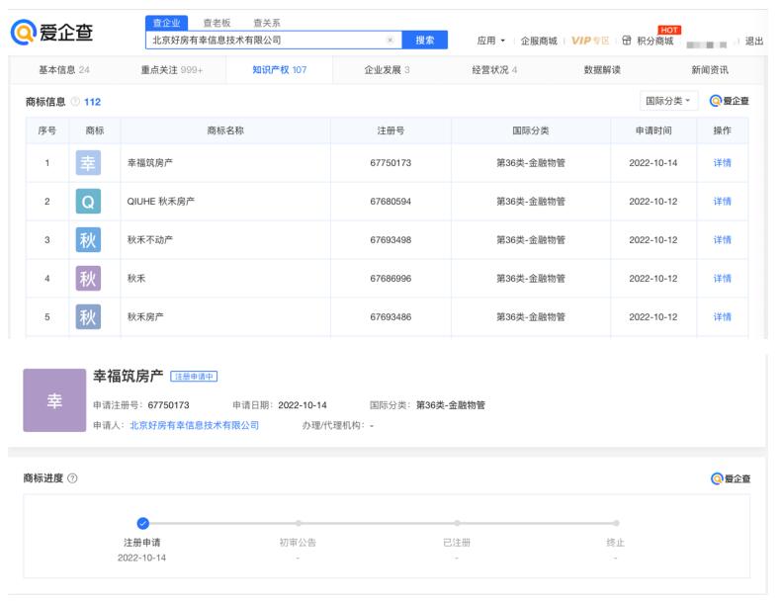Switch to the 基本信息 tab
The height and width of the screenshot is (603, 780).
(63, 70)
